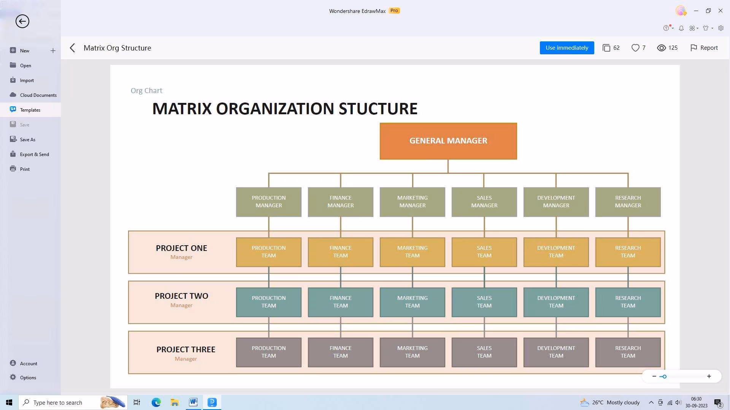Click the Report flag button
Screen dimensions: 730x410
pos(704,48)
